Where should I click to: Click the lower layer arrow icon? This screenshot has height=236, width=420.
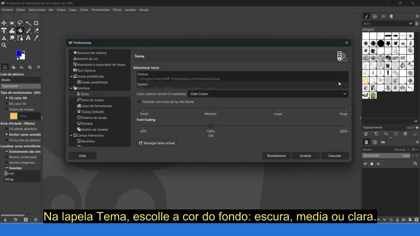pos(384,220)
